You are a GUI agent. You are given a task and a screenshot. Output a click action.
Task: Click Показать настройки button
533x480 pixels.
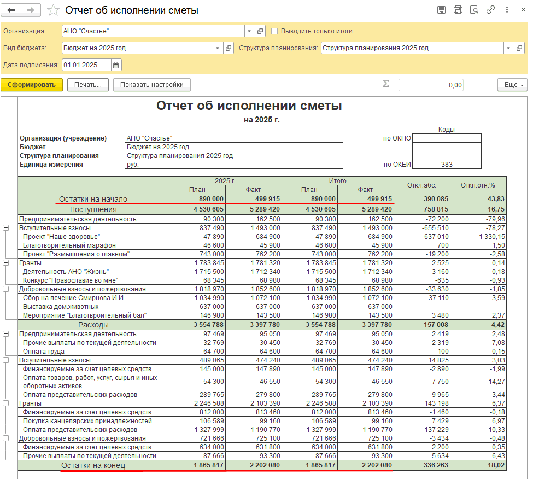tap(151, 85)
